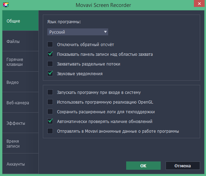Image resolution: width=206 pixels, height=176 pixels.
Task: Go to the Веб-камера tab
Action: pyautogui.click(x=20, y=102)
